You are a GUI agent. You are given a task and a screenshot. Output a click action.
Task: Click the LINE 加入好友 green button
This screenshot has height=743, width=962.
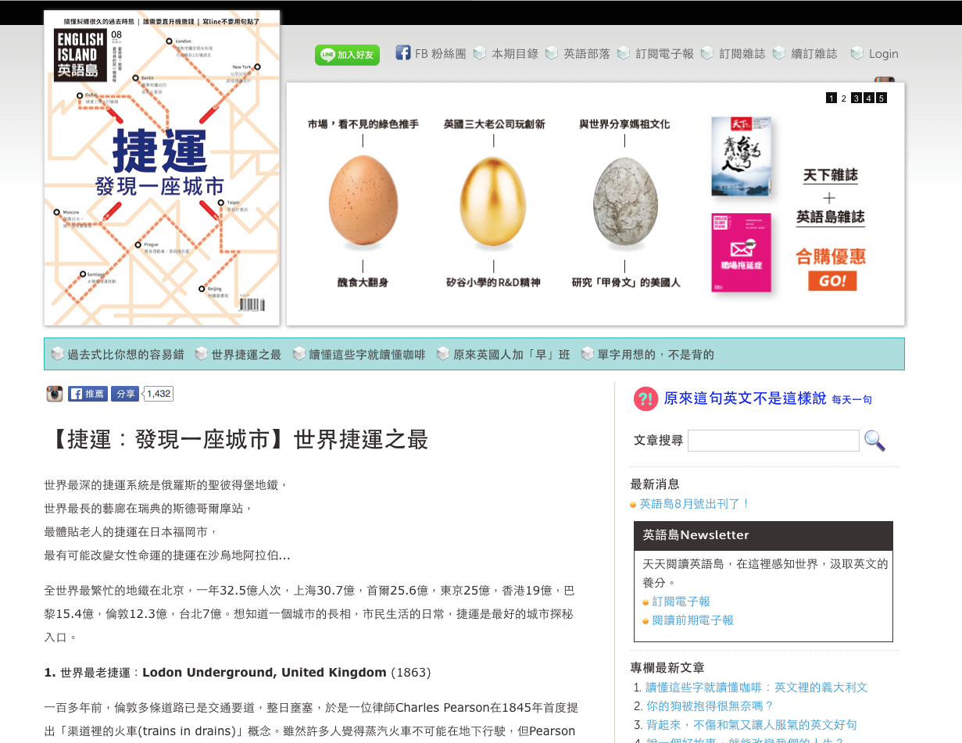(x=347, y=55)
